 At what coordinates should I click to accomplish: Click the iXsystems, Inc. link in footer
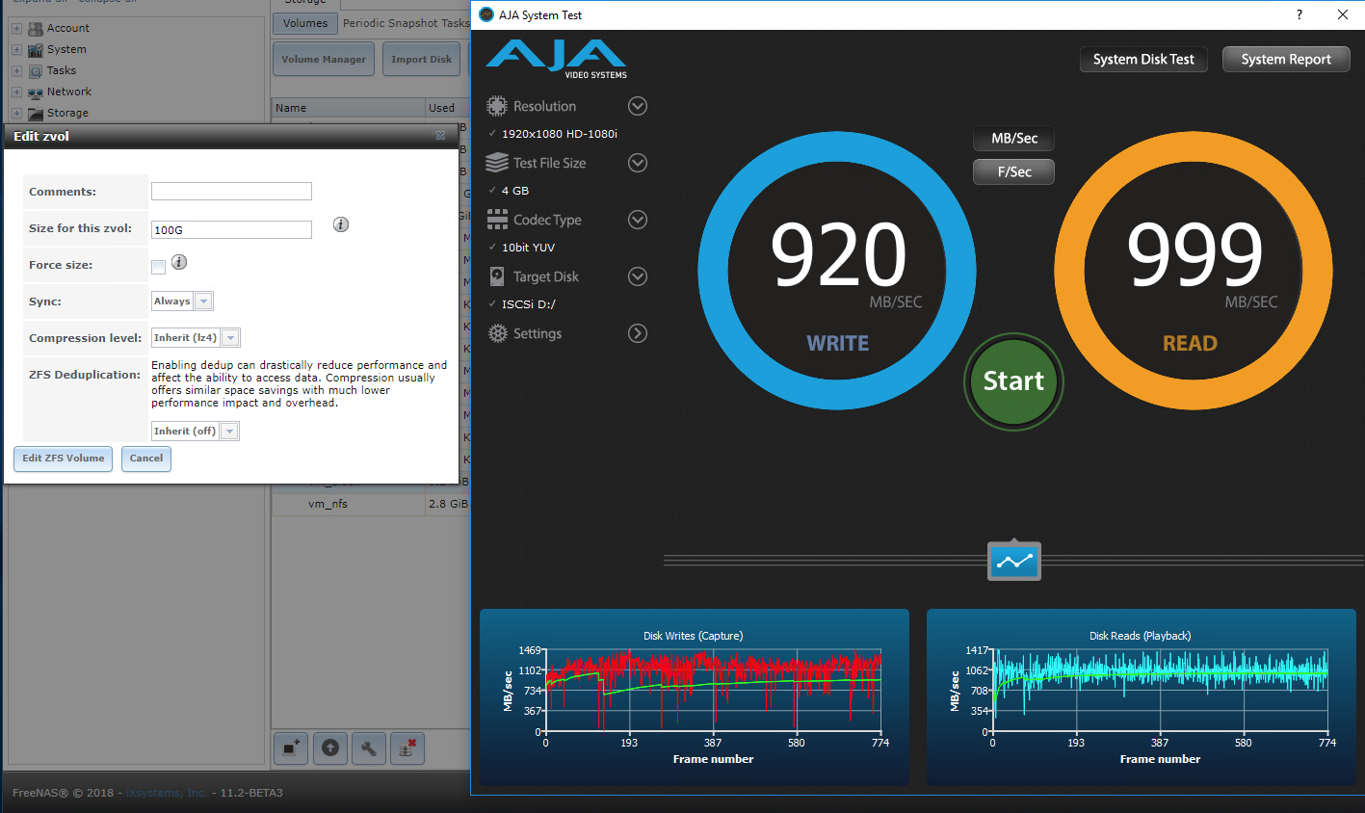tap(166, 794)
